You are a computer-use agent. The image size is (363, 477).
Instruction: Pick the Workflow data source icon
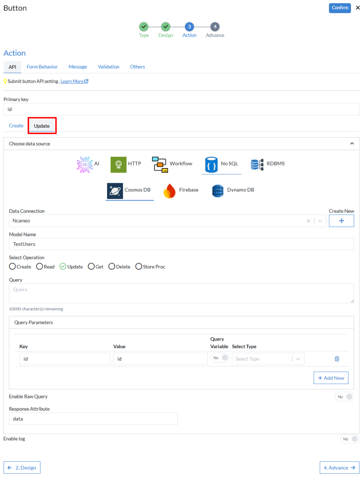click(x=160, y=164)
